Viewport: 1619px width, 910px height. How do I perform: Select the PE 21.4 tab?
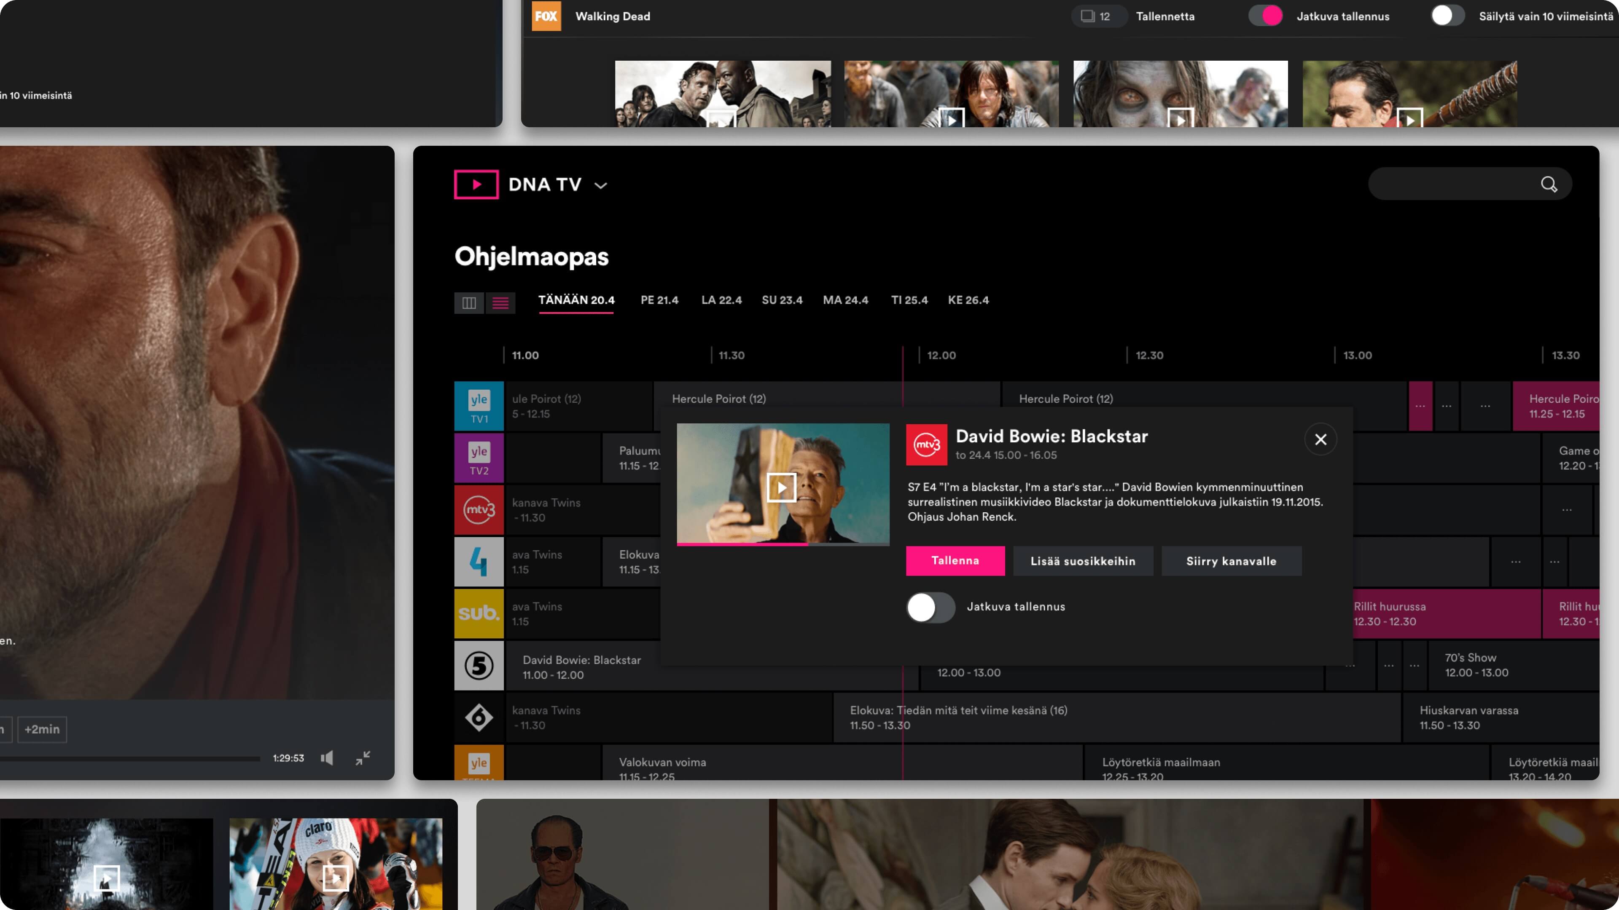click(x=659, y=300)
